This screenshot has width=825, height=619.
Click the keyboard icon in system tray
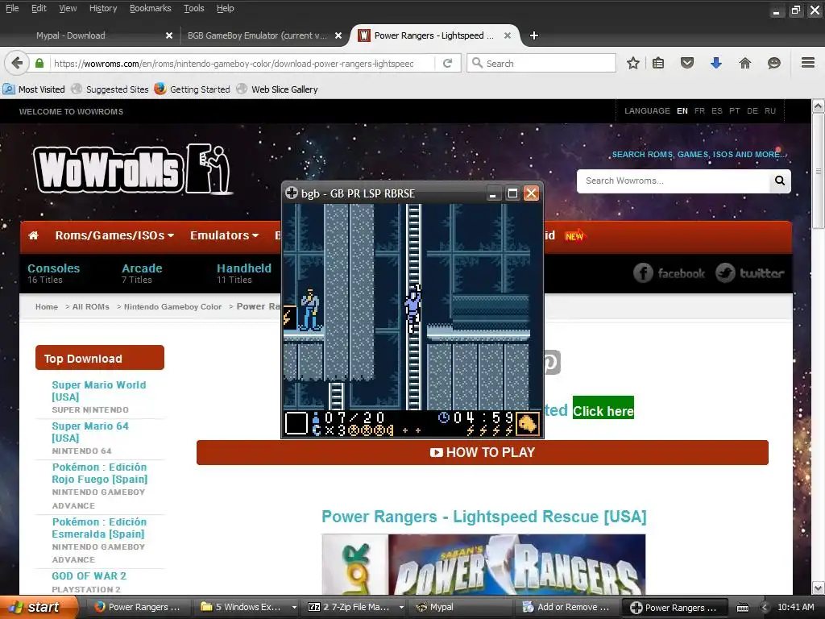coord(742,608)
